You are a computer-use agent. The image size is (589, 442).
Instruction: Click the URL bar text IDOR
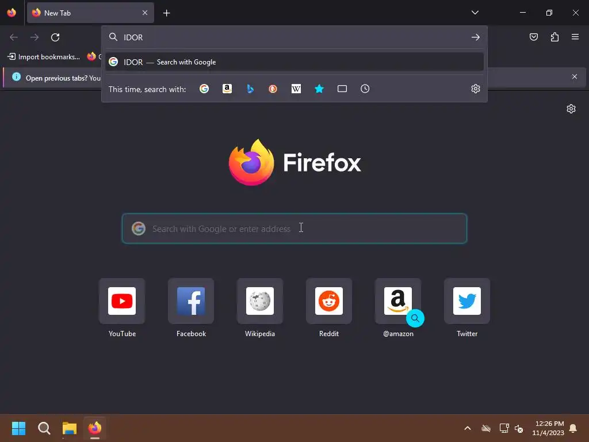[x=133, y=37]
